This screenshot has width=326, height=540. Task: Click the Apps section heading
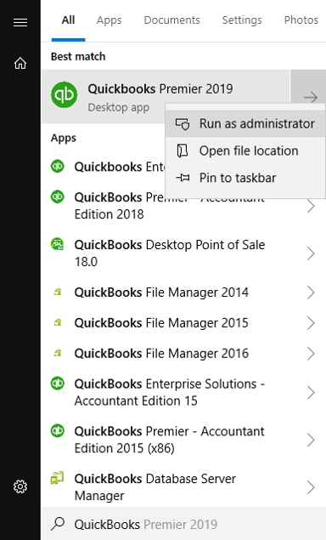[64, 138]
